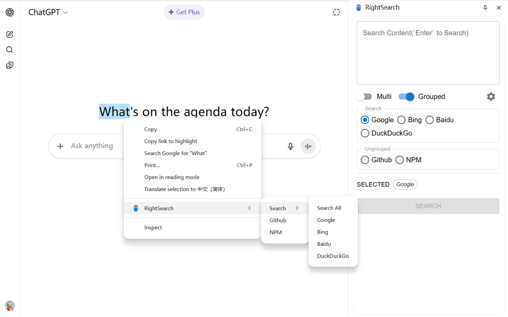The width and height of the screenshot is (508, 317).
Task: Click the Google chip under SELECTED
Action: click(405, 184)
